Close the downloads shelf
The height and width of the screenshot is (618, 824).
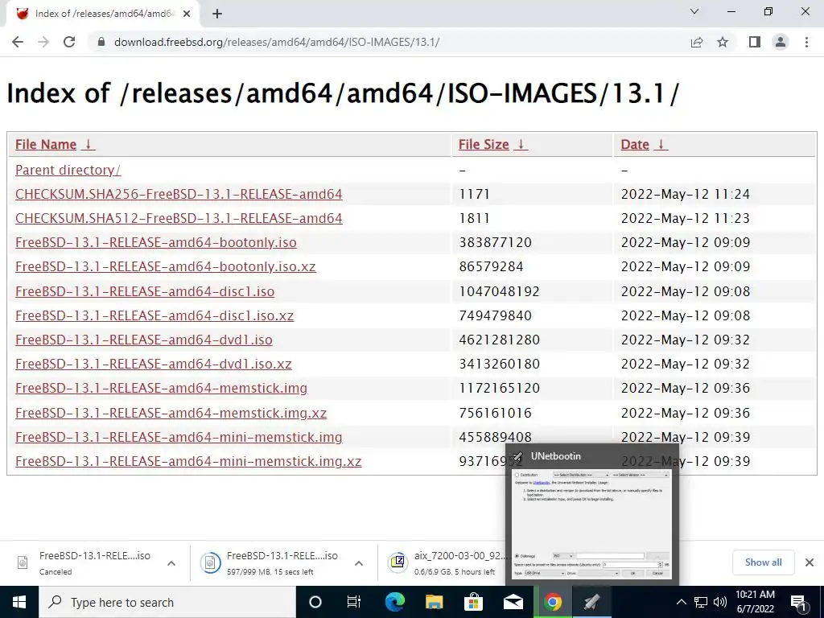point(810,562)
